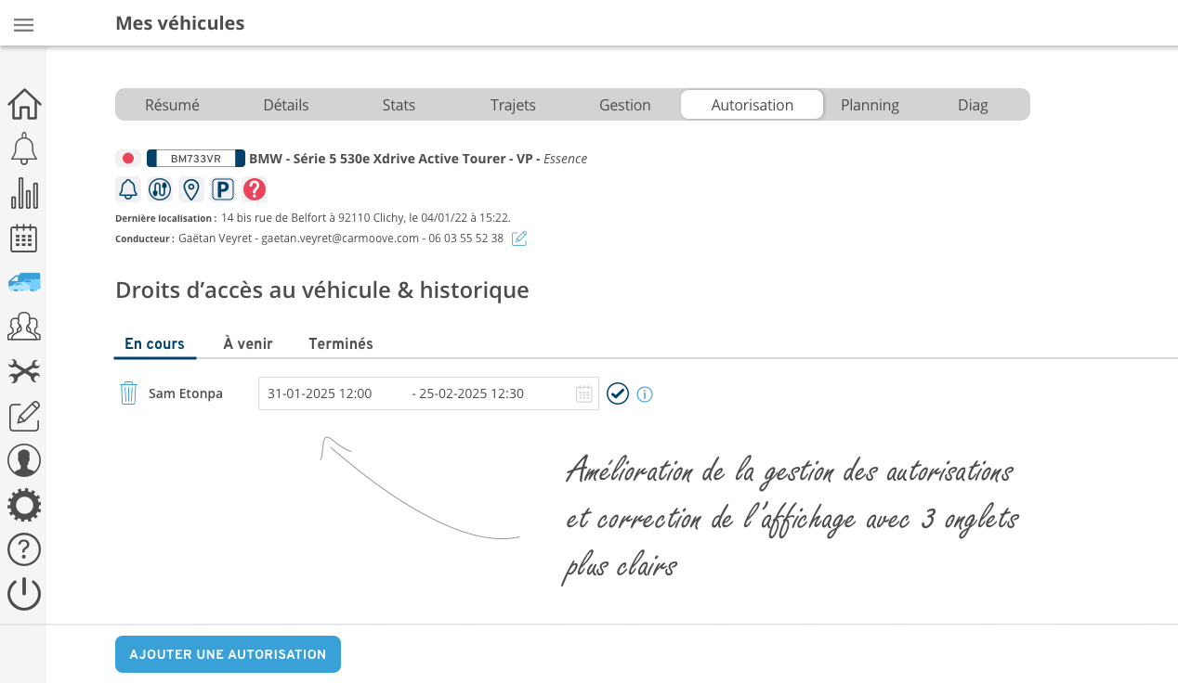The image size is (1178, 683).
Task: Click the red question mark icon
Action: pos(255,189)
